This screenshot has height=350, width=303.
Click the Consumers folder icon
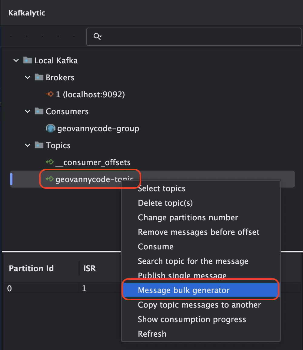coord(38,111)
